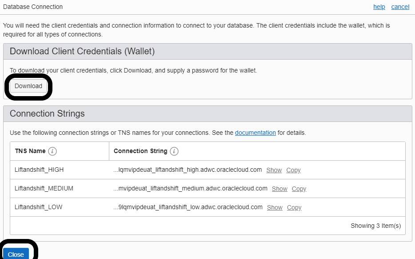
Task: Show the full Liftandshift_HIGH connection string
Action: 274,170
